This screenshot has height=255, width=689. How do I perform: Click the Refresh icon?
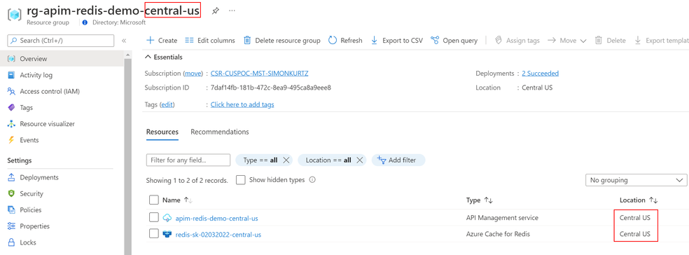(333, 41)
